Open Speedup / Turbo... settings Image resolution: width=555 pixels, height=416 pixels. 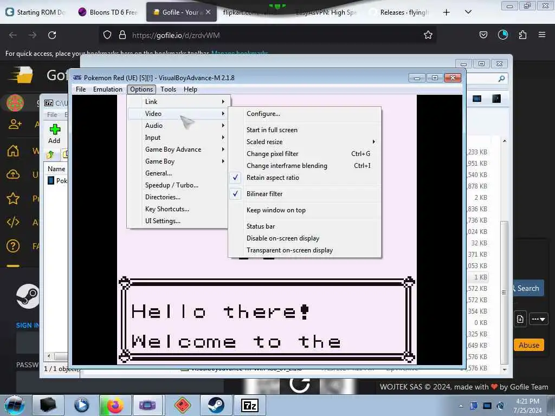point(178,185)
